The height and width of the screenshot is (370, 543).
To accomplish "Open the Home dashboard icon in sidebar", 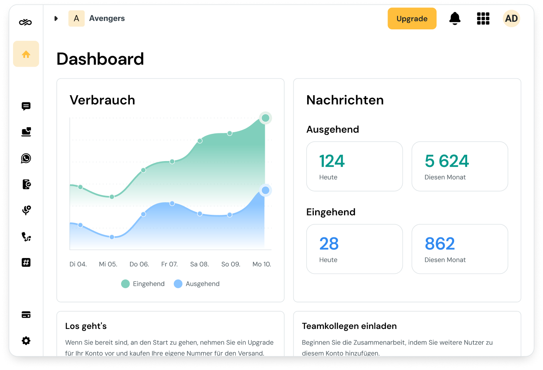I will [x=26, y=54].
